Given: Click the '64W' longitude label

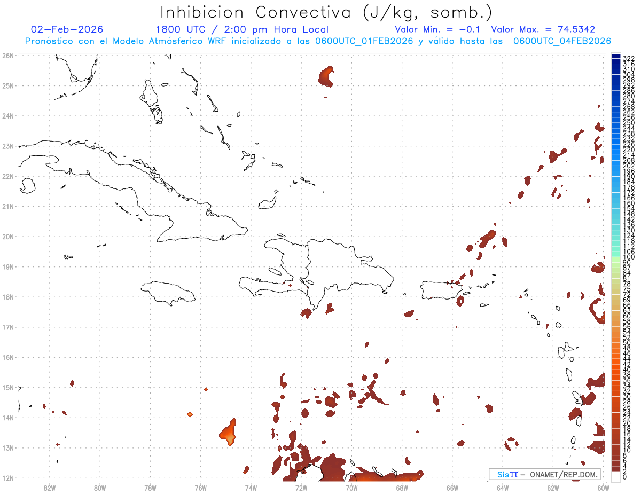Looking at the screenshot, I should click(503, 488).
